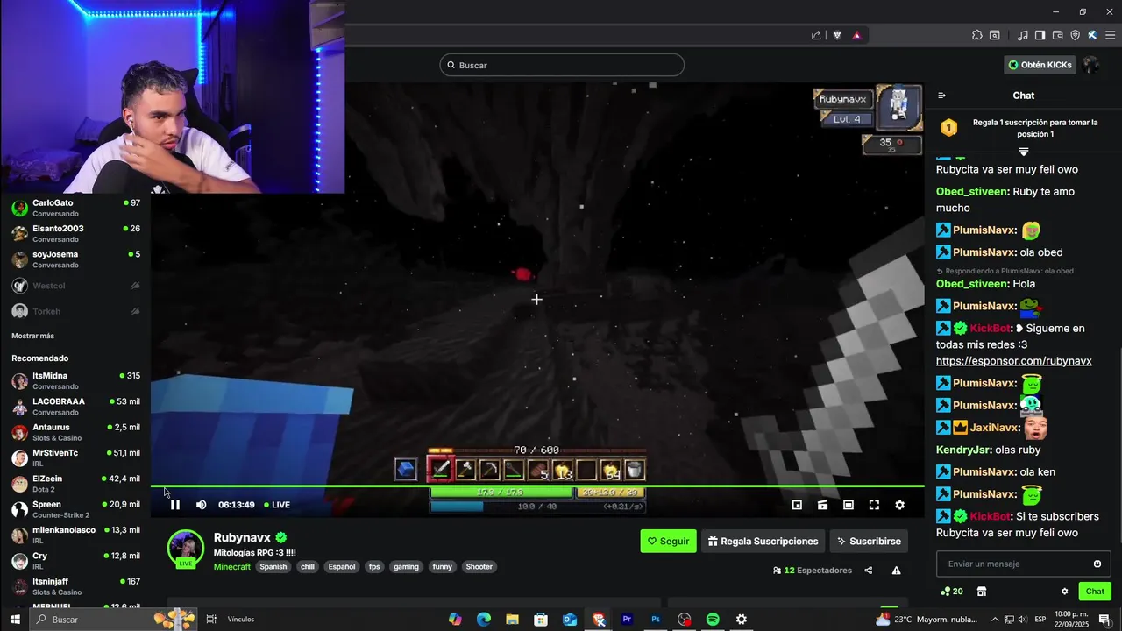The width and height of the screenshot is (1122, 631).
Task: Toggle theater mode on the player
Action: pos(849,505)
